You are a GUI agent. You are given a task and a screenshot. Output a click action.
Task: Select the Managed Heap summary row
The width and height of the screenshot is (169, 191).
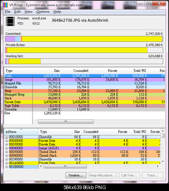(x=84, y=94)
